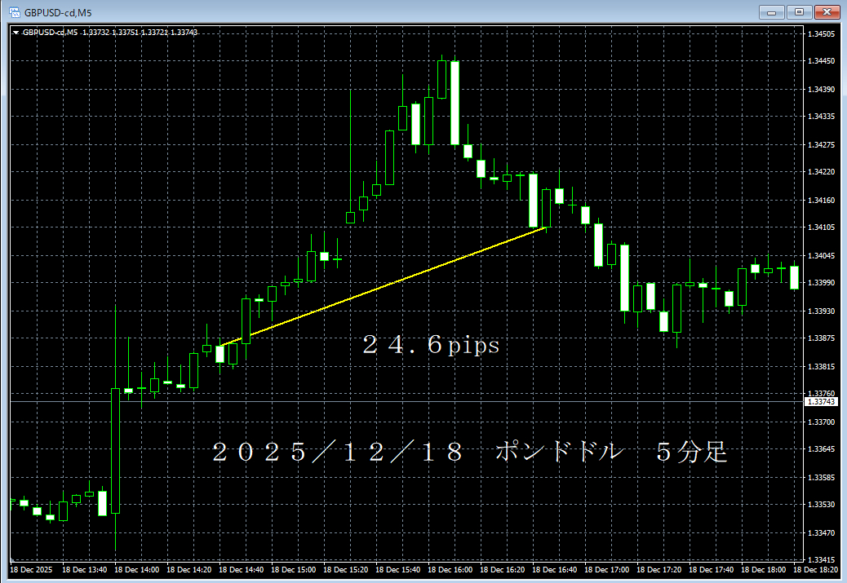Image resolution: width=847 pixels, height=583 pixels.
Task: Click the 1.33930 price scale label
Action: tap(821, 311)
